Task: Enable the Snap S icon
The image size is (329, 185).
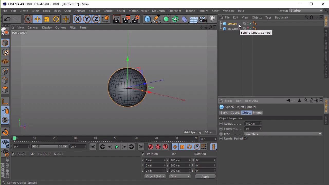Action: [5, 120]
